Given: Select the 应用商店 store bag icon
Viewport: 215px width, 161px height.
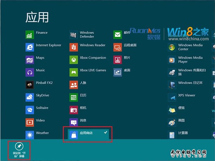Looking at the screenshot, I should (73, 135).
